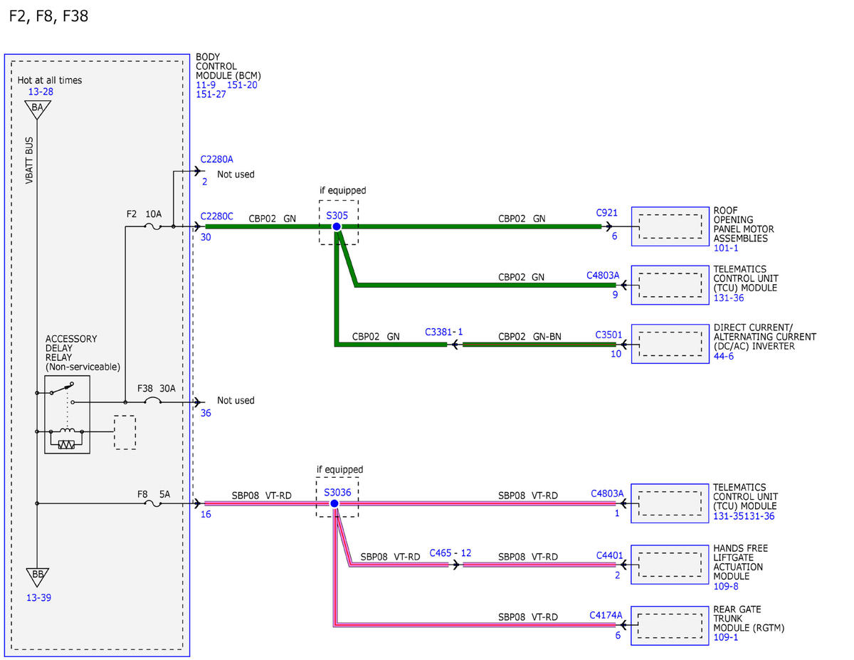
Task: Click connector C3501 label
Action: [x=608, y=334]
